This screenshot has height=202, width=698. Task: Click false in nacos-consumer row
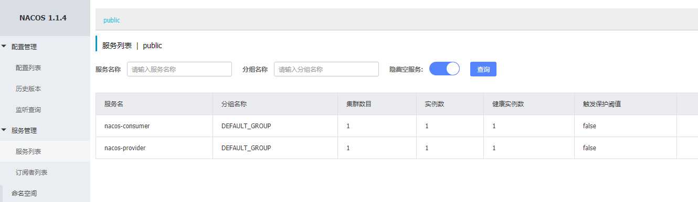(589, 126)
